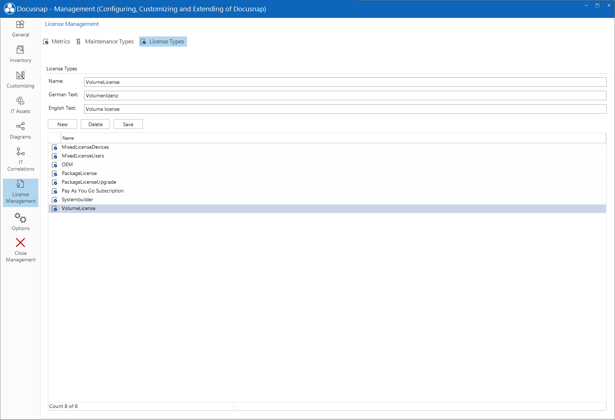
Task: Open the IT Correlations section icon
Action: click(20, 152)
